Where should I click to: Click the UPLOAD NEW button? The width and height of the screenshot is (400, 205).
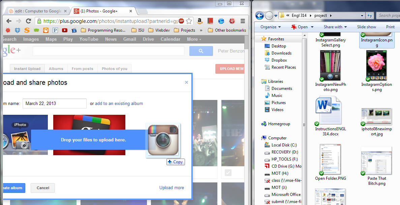point(230,69)
